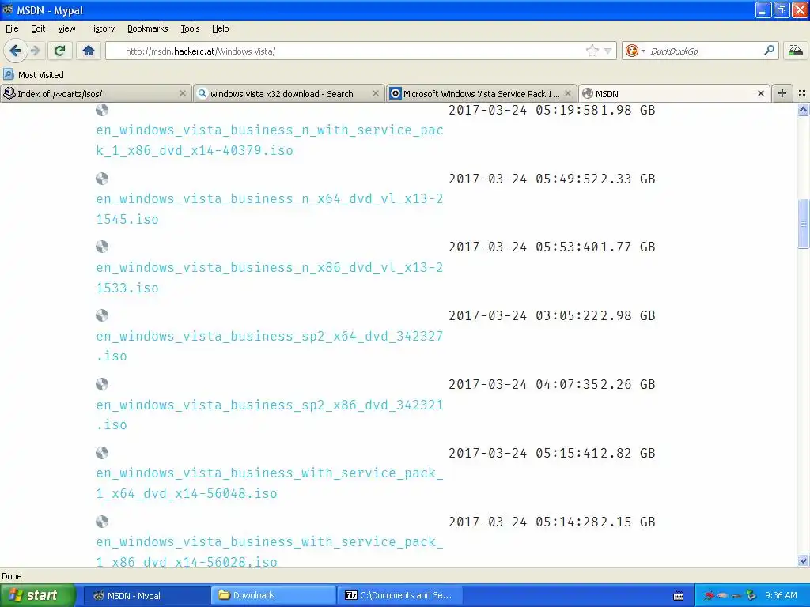Click the 2017-03-24 03:05:22 timestamp
810x607 pixels.
pos(524,315)
